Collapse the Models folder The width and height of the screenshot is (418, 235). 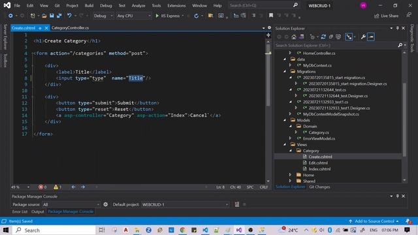[285, 120]
